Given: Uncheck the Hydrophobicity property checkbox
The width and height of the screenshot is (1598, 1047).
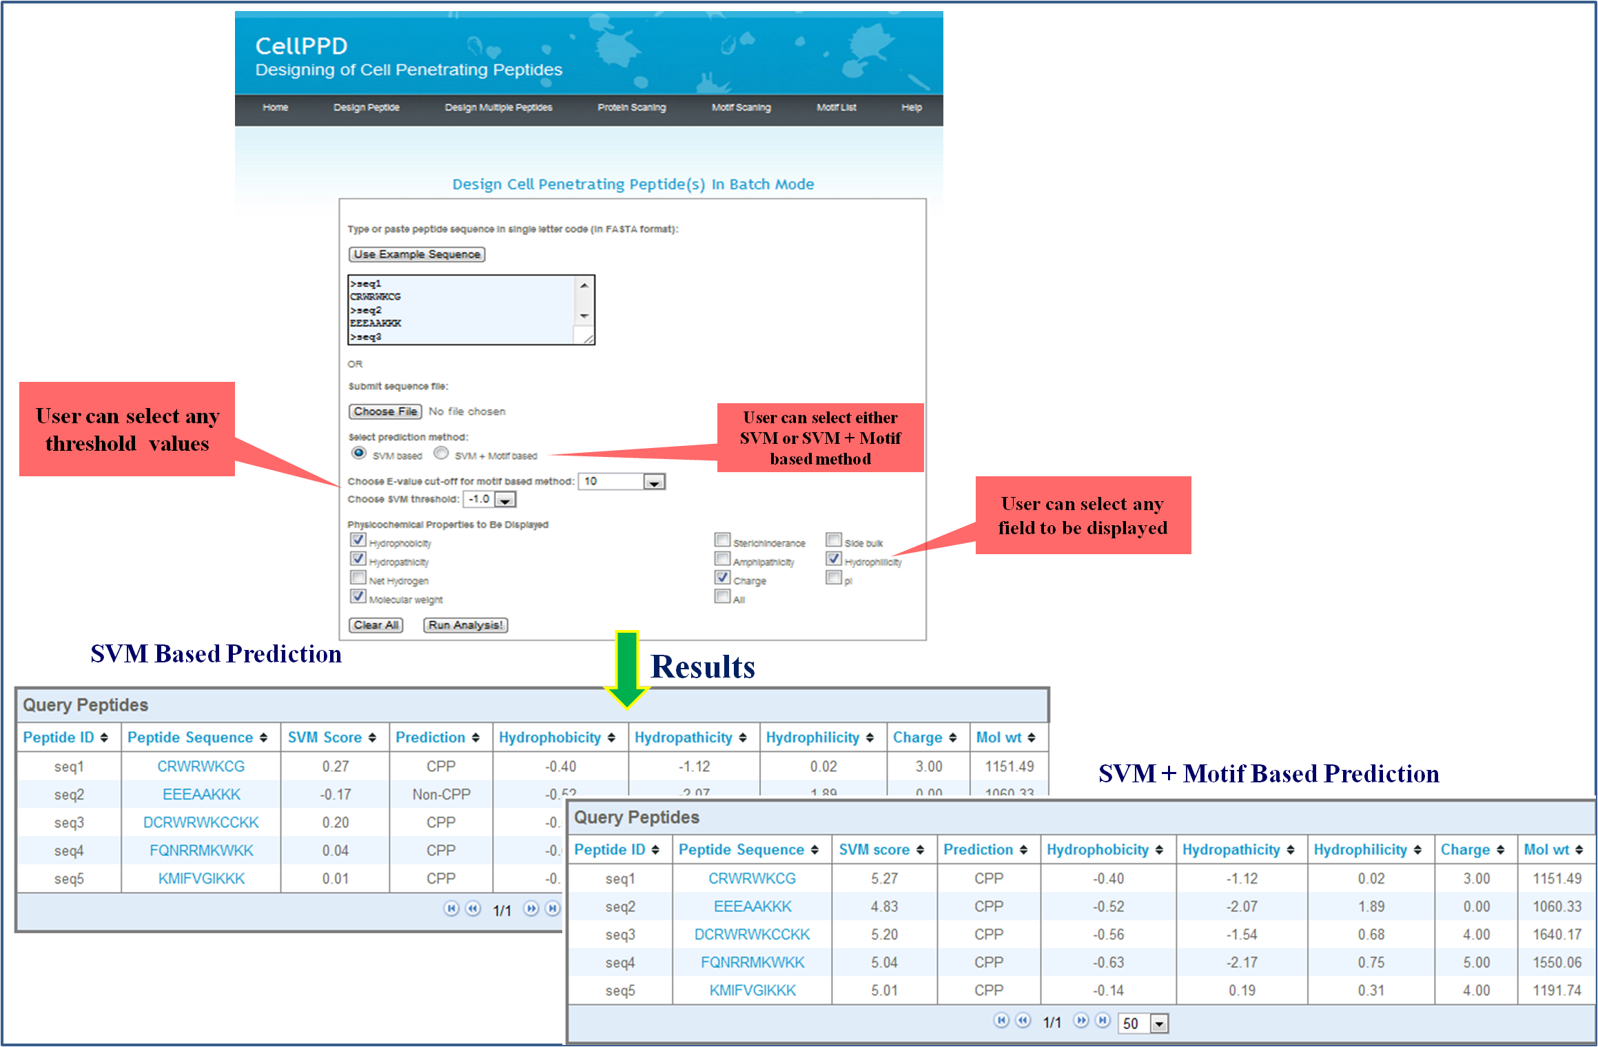Looking at the screenshot, I should pos(358,540).
